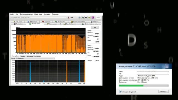Select the Монитор Диска tab
178x100 pixels.
[35, 24]
